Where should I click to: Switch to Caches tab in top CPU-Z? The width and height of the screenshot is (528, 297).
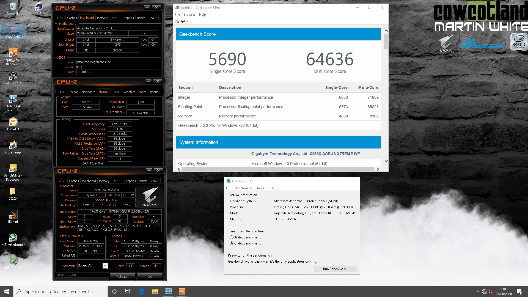[72, 18]
